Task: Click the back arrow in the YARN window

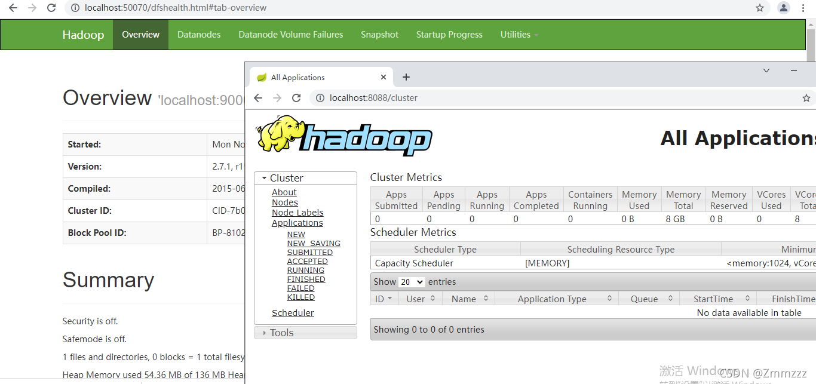Action: (x=257, y=97)
